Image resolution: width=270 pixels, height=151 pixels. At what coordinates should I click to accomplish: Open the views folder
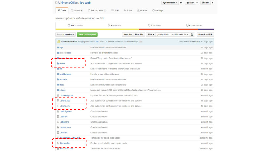(63, 90)
